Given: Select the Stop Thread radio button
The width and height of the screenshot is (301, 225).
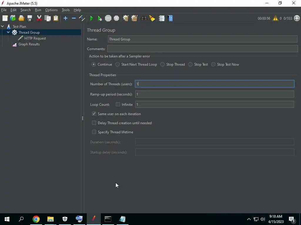Looking at the screenshot, I should [162, 64].
